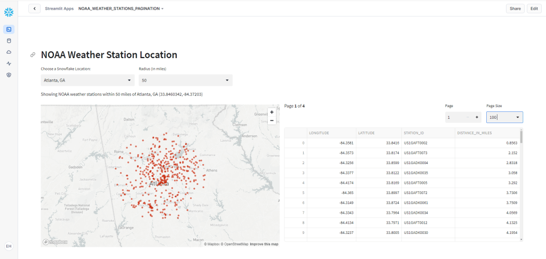The width and height of the screenshot is (546, 259).
Task: Expand the Snowflake Location dropdown
Action: point(88,80)
